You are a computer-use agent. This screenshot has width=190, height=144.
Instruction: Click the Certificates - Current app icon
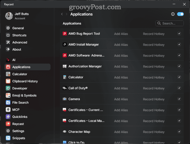click(x=65, y=110)
